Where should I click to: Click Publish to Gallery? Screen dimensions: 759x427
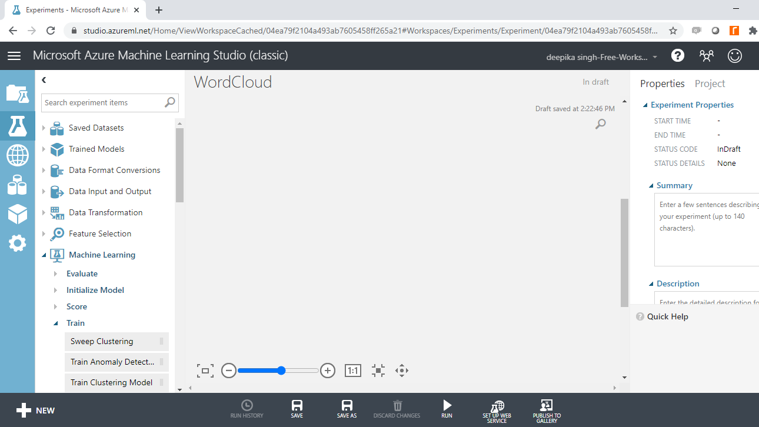point(547,411)
